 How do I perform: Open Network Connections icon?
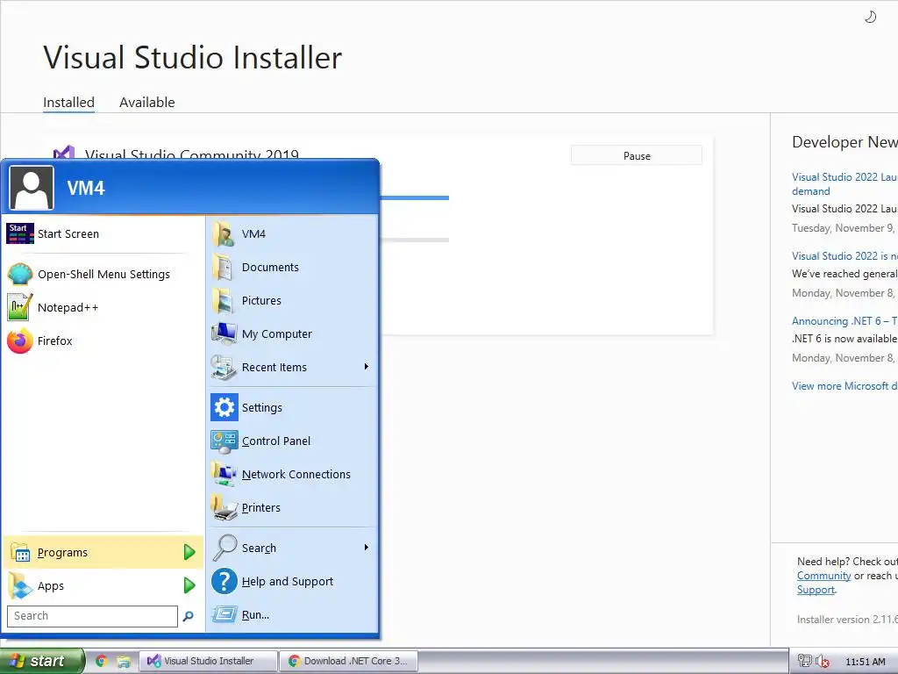point(224,474)
